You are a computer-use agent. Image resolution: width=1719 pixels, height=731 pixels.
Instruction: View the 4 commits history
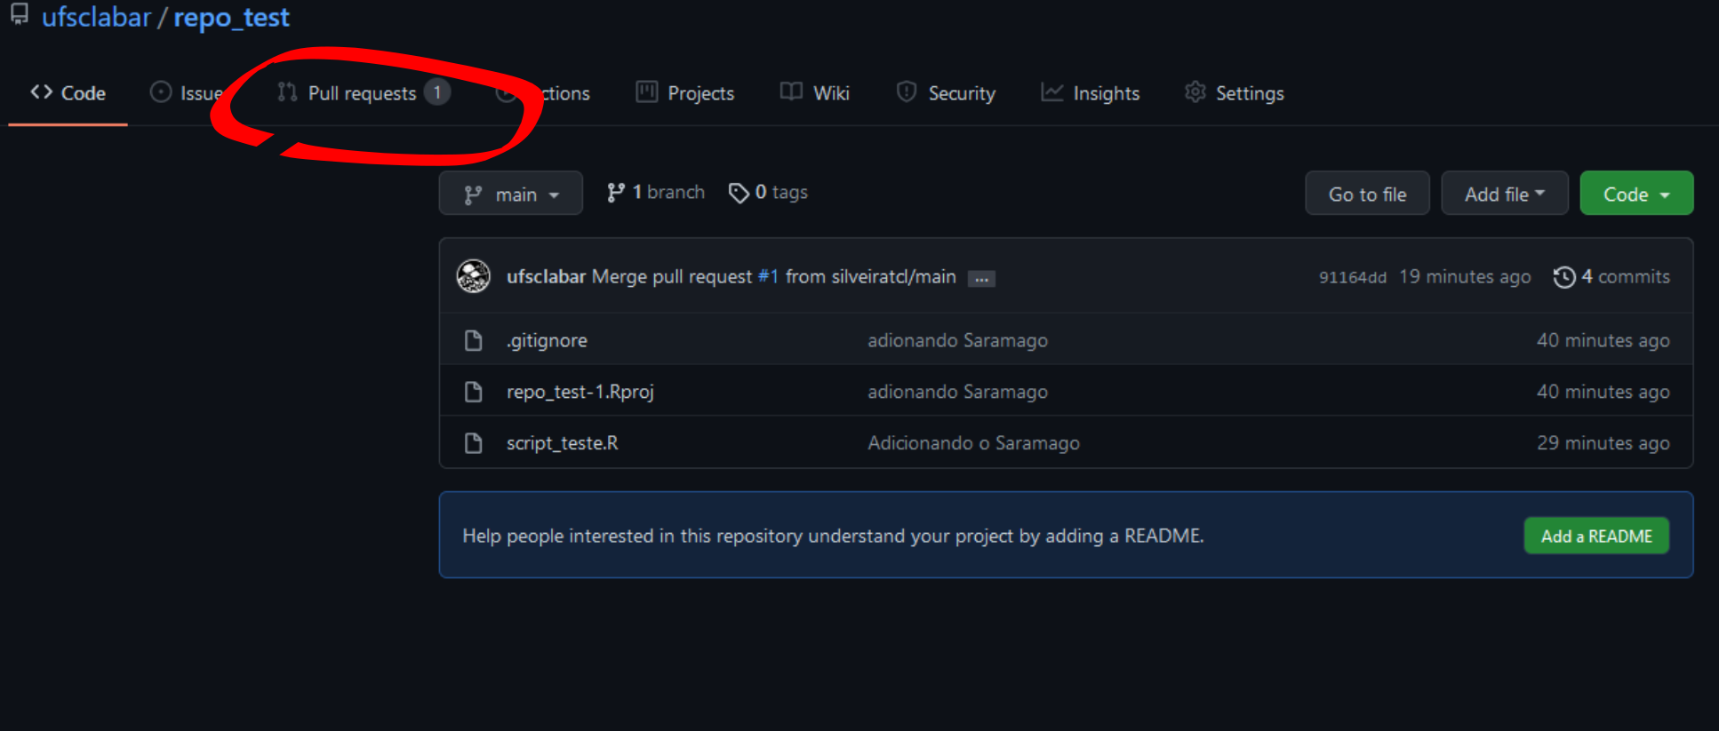pyautogui.click(x=1611, y=276)
